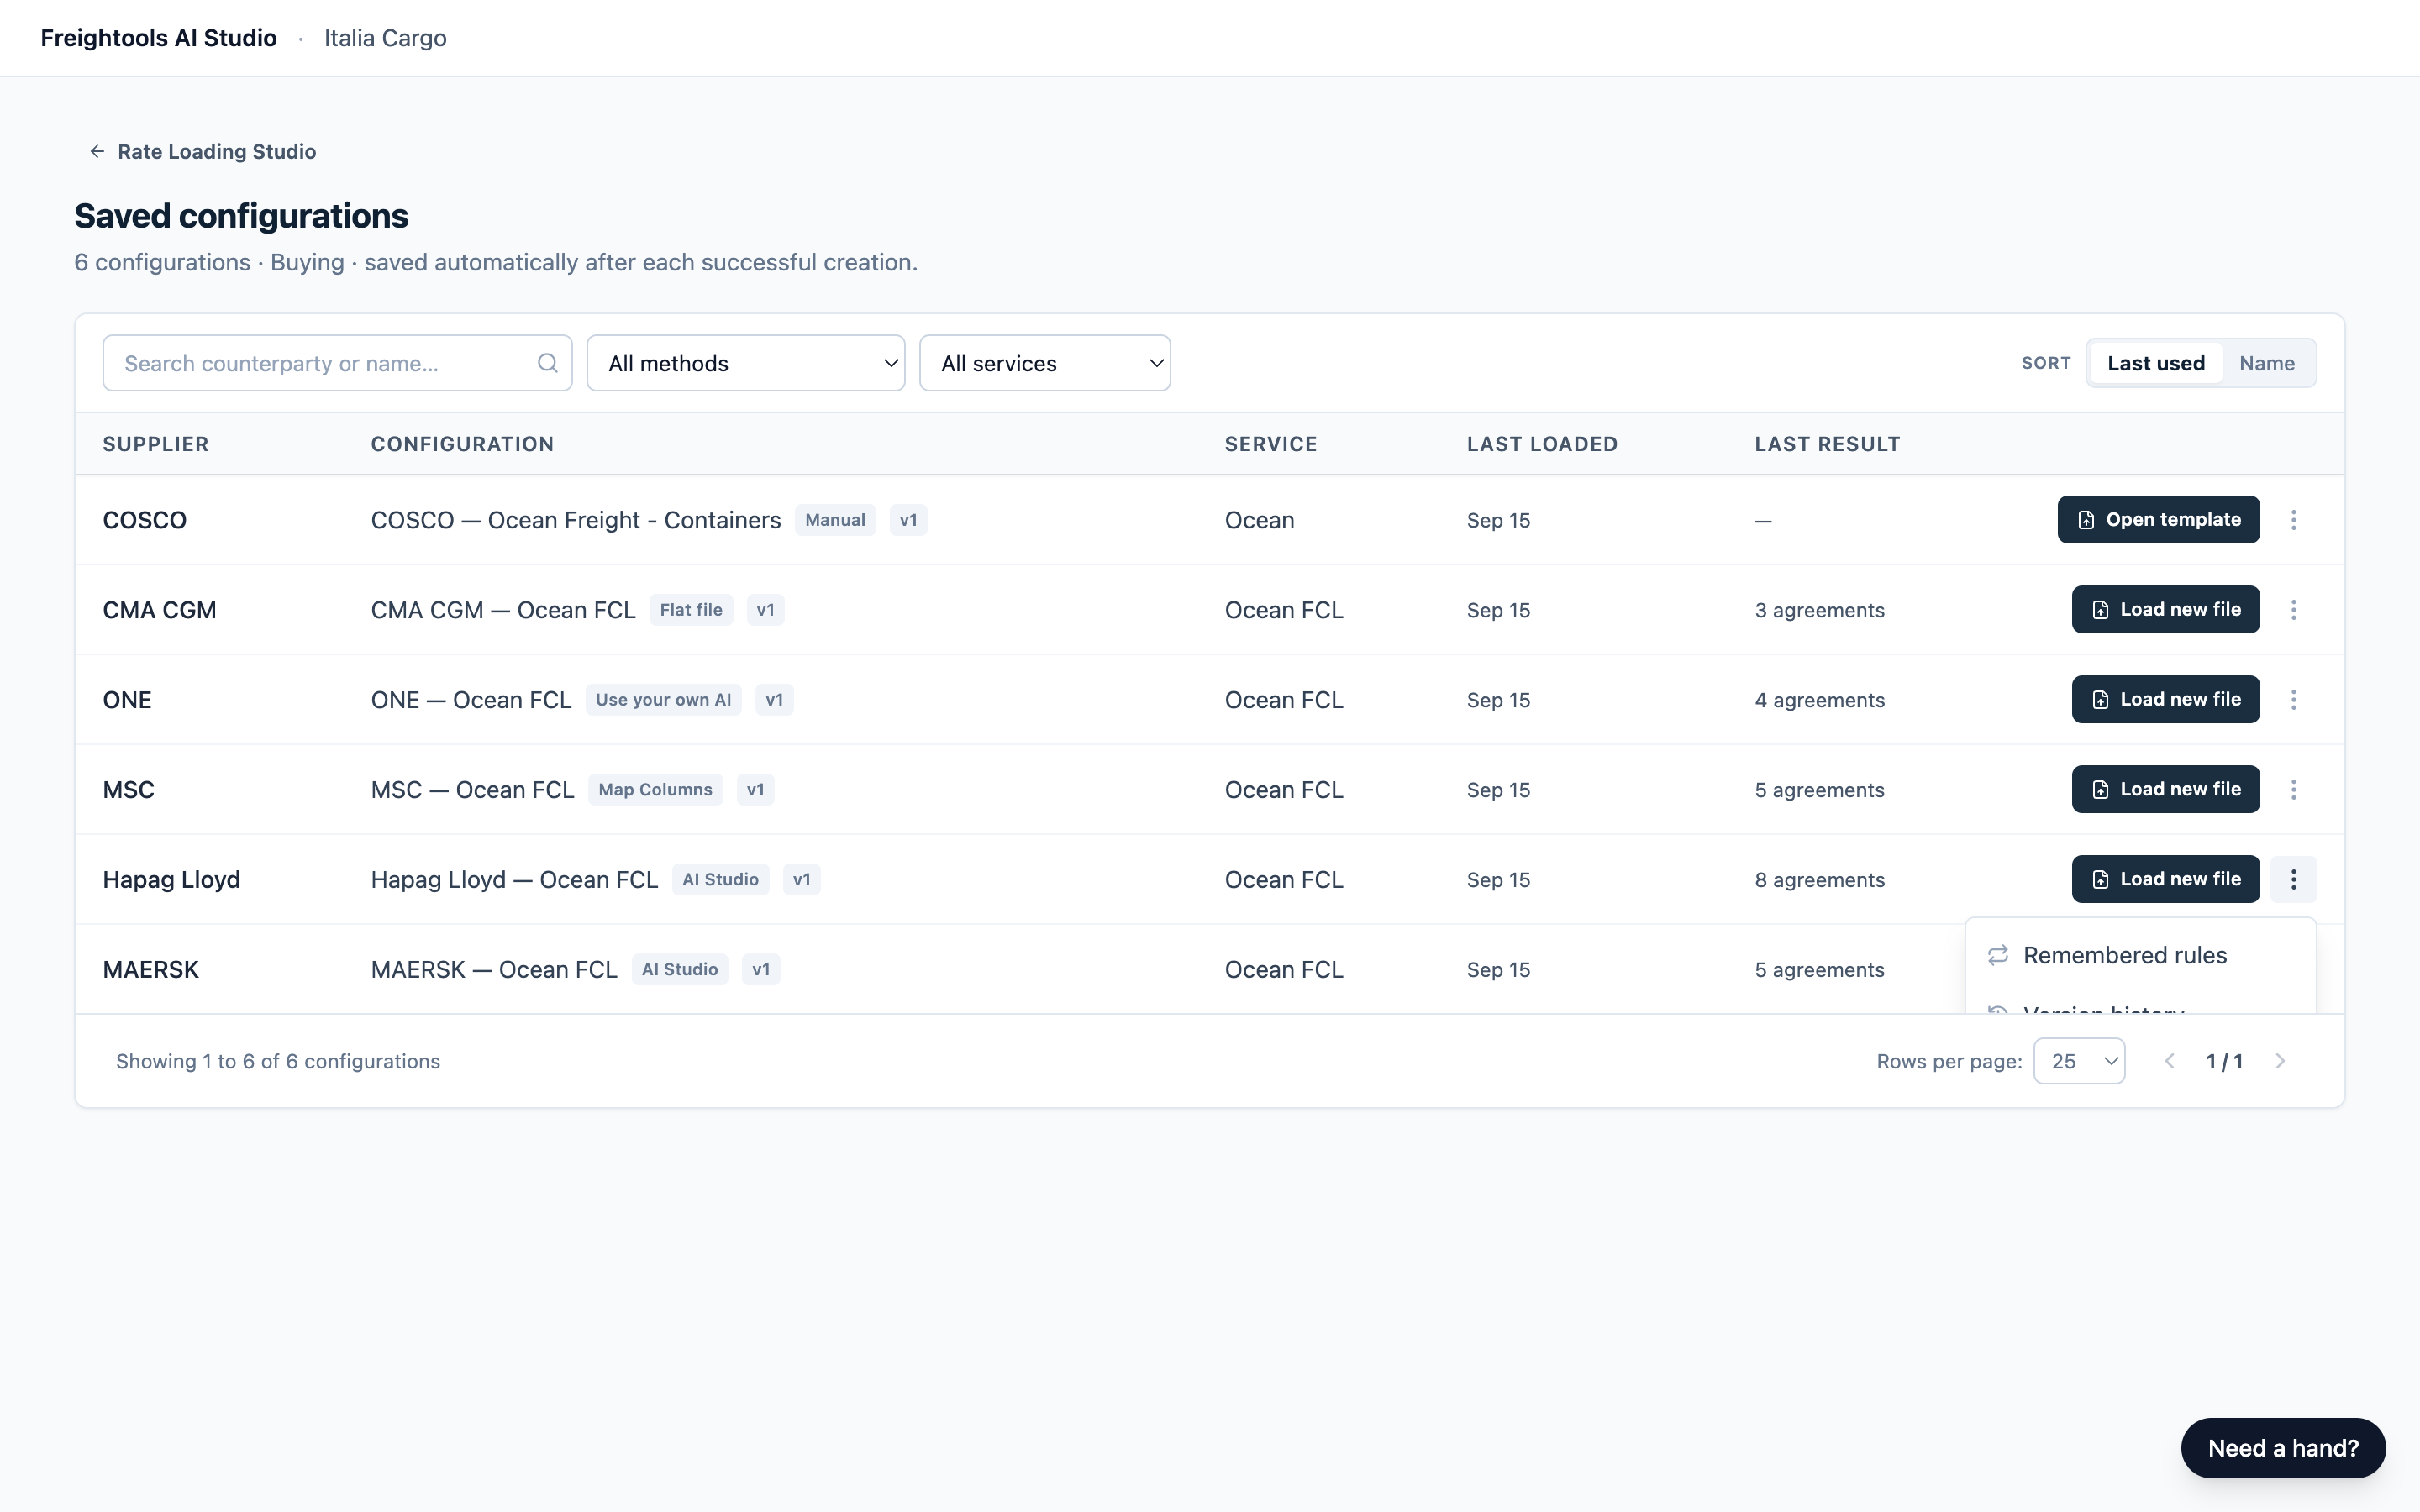Open more options for COSCO row
The width and height of the screenshot is (2420, 1512).
[2293, 520]
